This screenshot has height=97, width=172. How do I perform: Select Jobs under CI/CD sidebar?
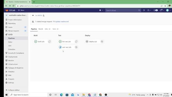coord(10,46)
